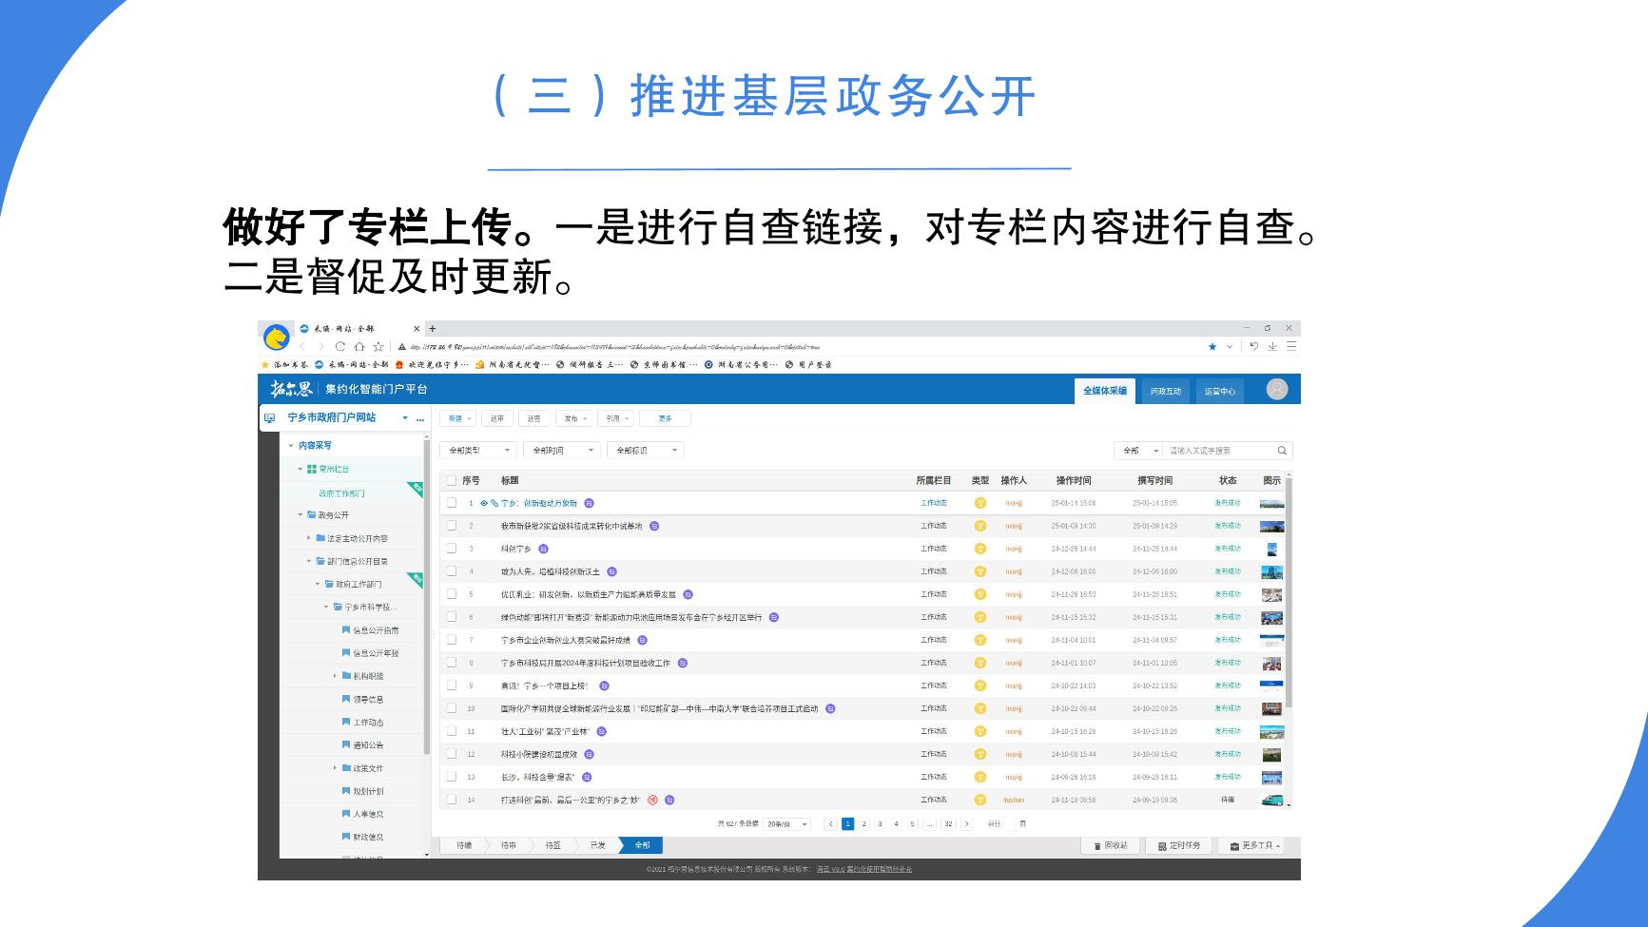Open the 全部类型 dropdown filter
The height and width of the screenshot is (927, 1648).
point(478,451)
